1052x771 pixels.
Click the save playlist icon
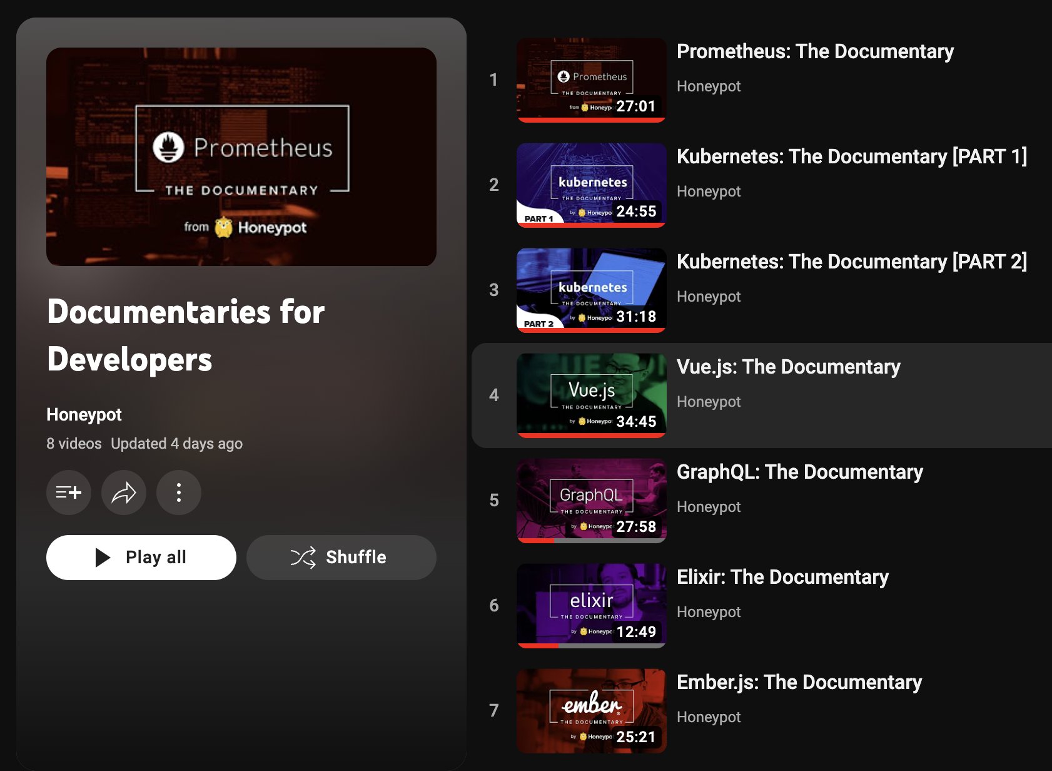pyautogui.click(x=69, y=493)
